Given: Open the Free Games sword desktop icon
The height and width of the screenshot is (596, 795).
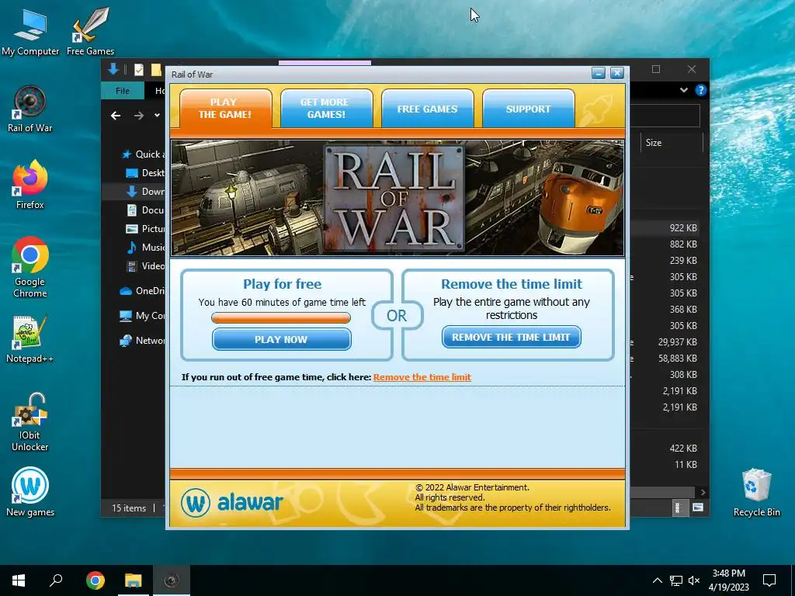Looking at the screenshot, I should (90, 31).
